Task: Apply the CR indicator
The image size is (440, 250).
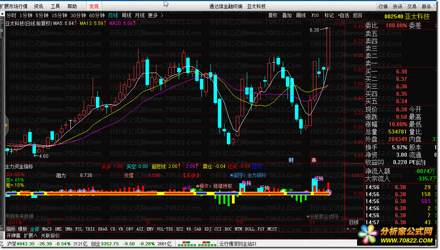Action: pos(113,229)
